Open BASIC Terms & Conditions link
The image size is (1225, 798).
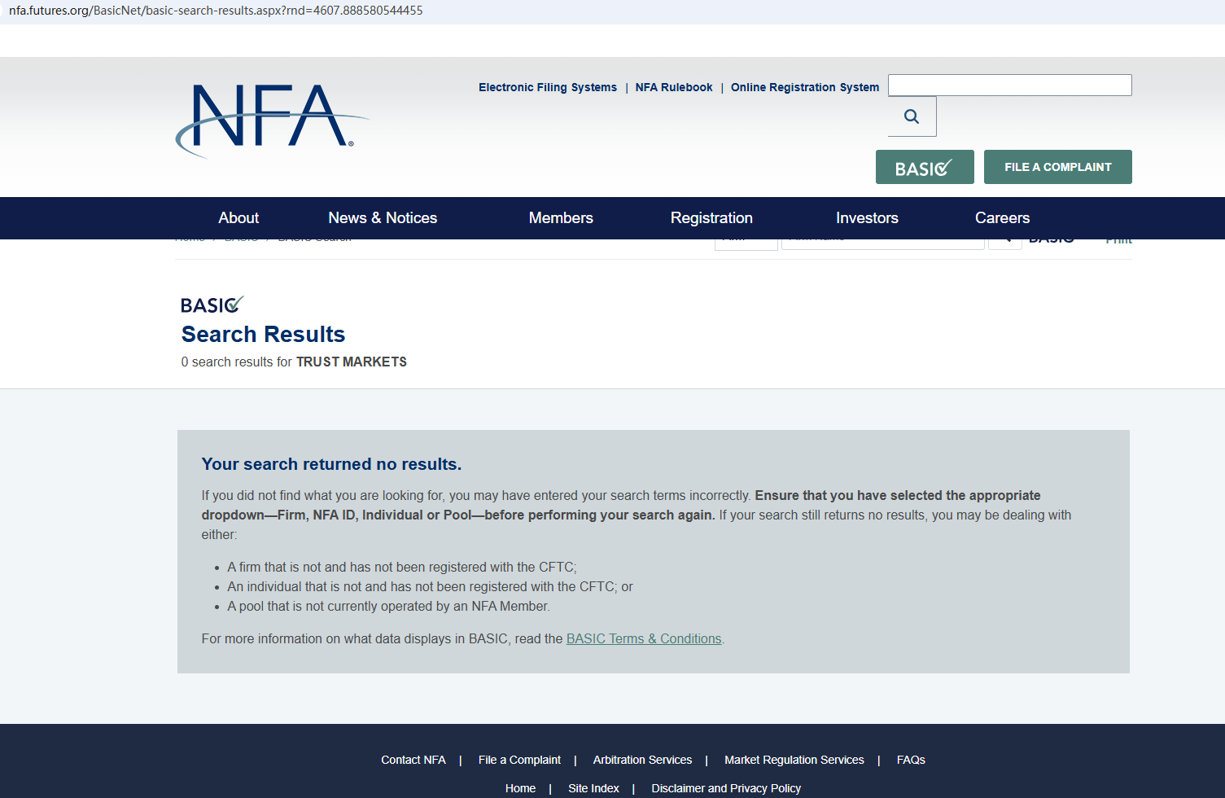644,639
